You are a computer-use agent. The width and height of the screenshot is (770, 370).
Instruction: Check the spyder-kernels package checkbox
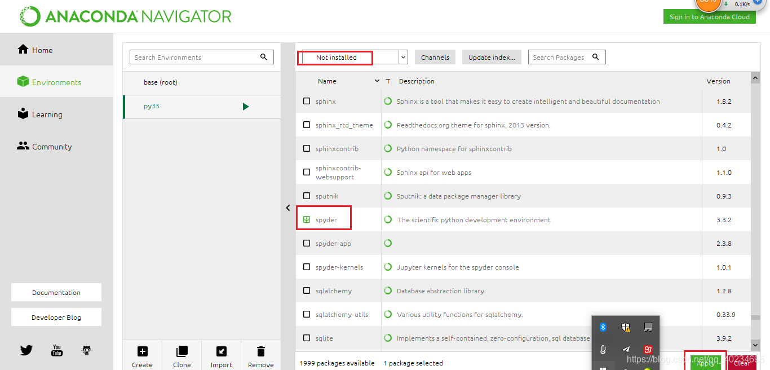point(307,267)
